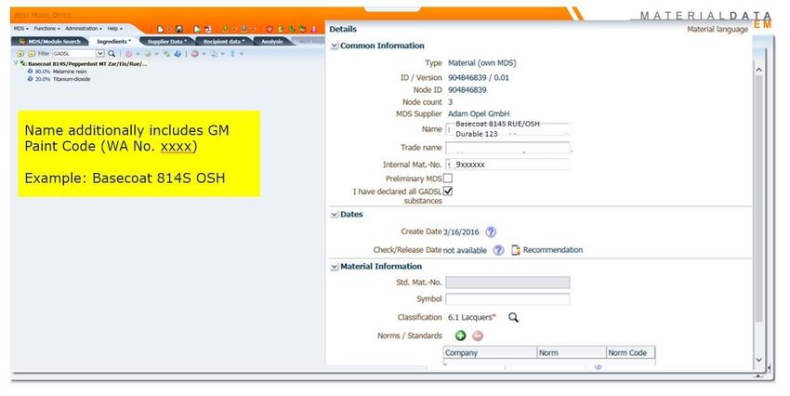Click the Symbol input field
This screenshot has height=396, width=790.
click(x=507, y=298)
